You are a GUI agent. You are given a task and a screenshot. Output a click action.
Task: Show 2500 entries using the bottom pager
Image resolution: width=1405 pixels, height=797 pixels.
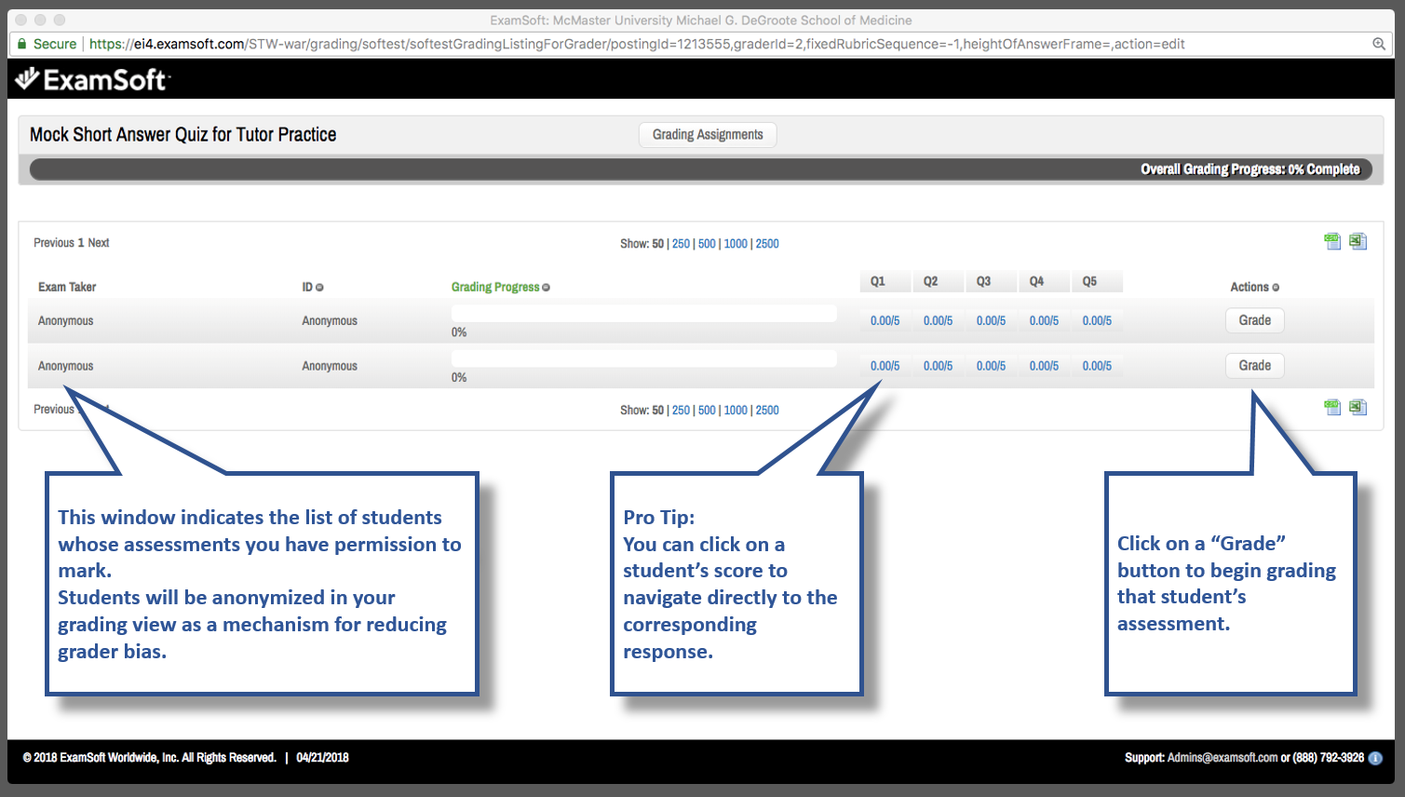pos(767,411)
